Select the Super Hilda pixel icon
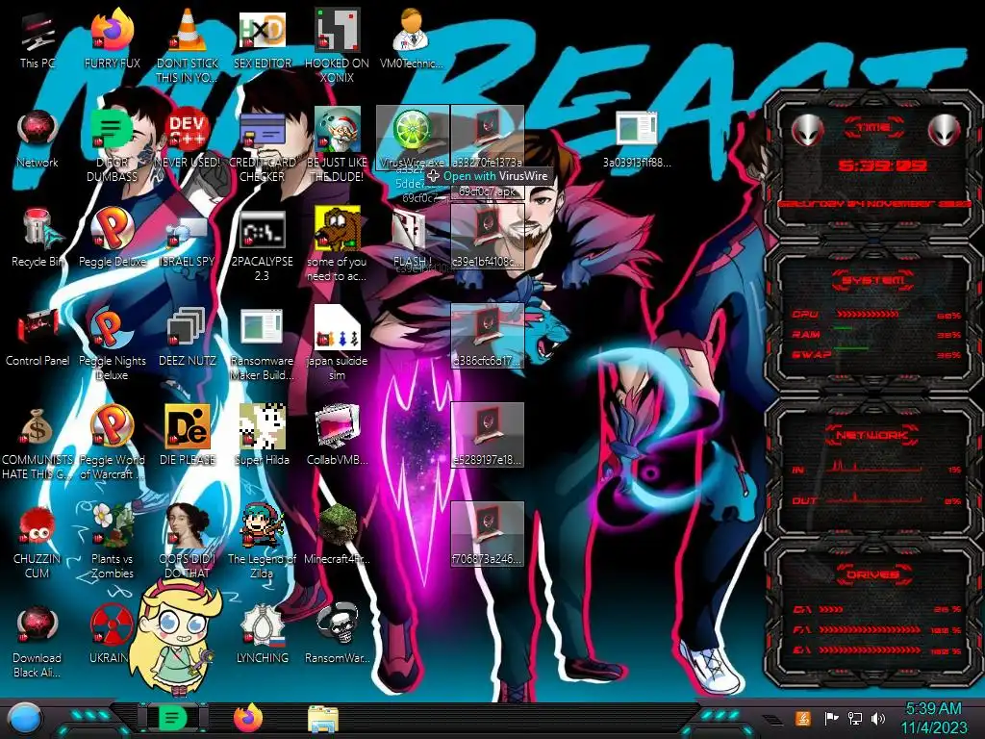The height and width of the screenshot is (739, 985). 262,436
